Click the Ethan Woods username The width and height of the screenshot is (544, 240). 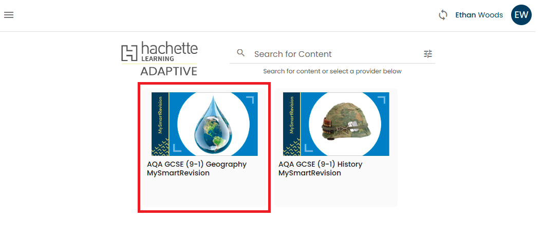(x=479, y=15)
